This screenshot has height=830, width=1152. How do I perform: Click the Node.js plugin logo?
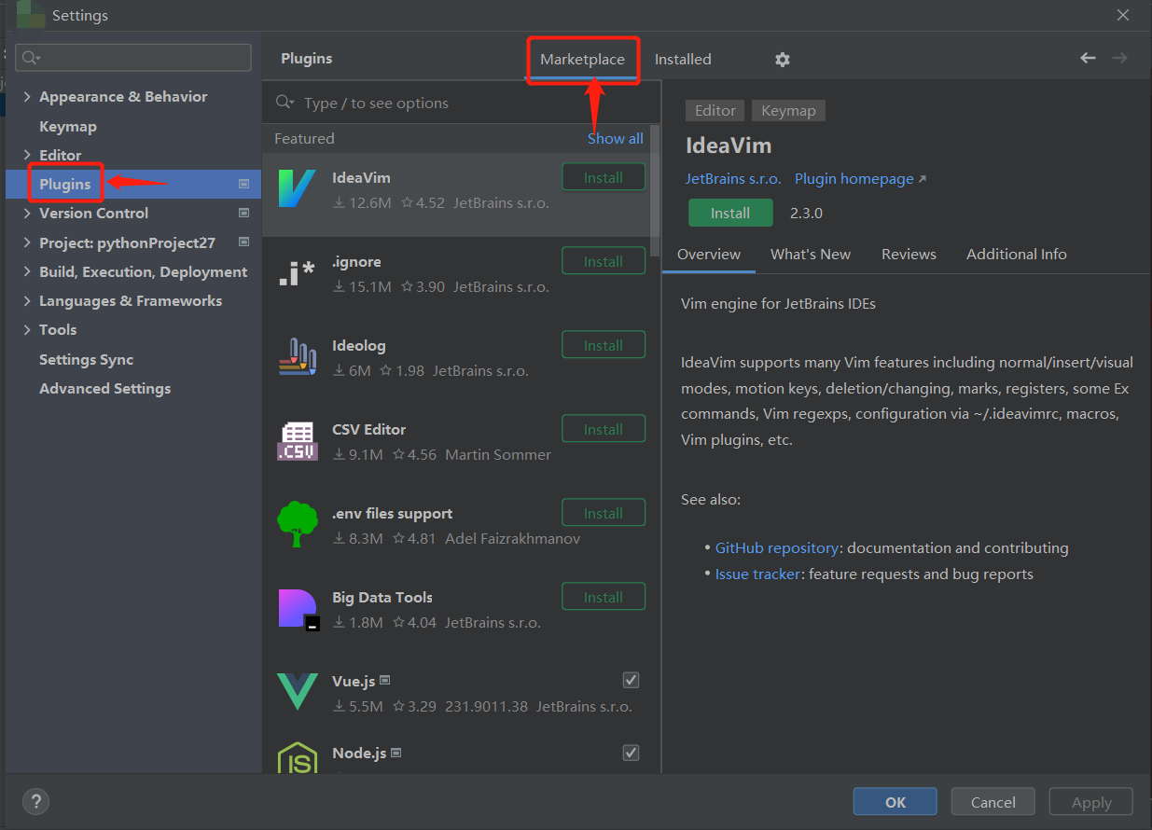(x=298, y=758)
